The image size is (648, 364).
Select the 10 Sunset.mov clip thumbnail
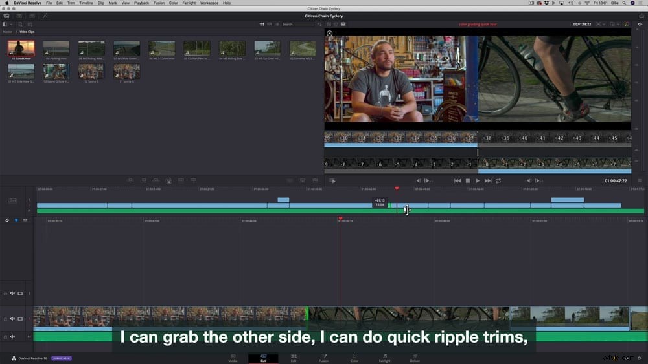click(x=21, y=48)
